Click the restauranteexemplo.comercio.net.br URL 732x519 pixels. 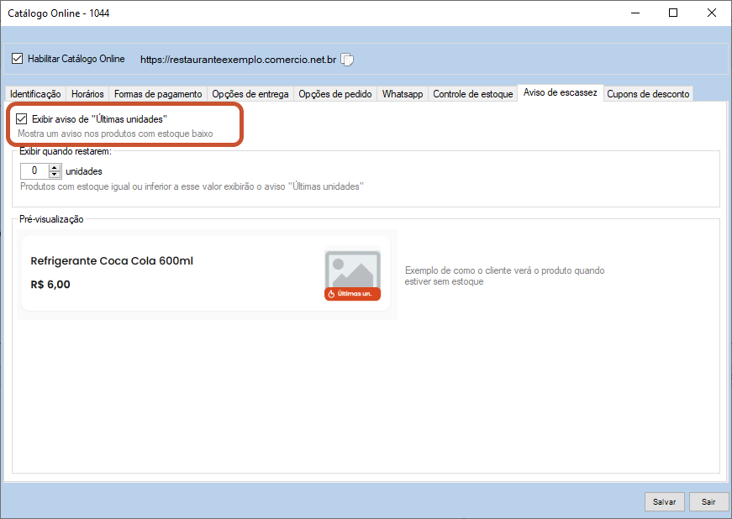pos(238,60)
